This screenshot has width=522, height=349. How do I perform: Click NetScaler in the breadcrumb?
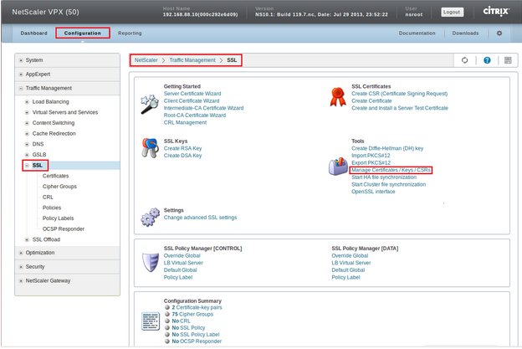(x=146, y=60)
